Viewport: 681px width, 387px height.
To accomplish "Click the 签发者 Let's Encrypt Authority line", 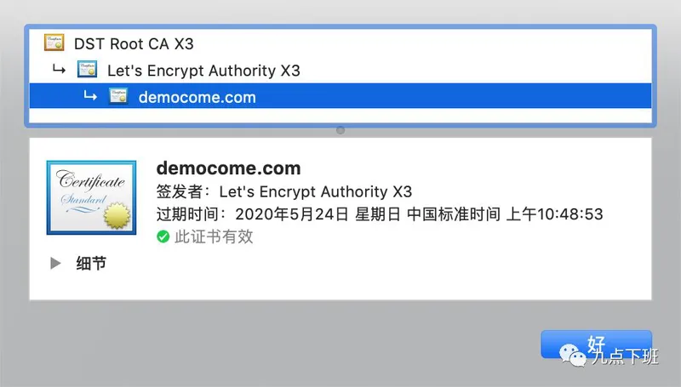I will coord(284,191).
